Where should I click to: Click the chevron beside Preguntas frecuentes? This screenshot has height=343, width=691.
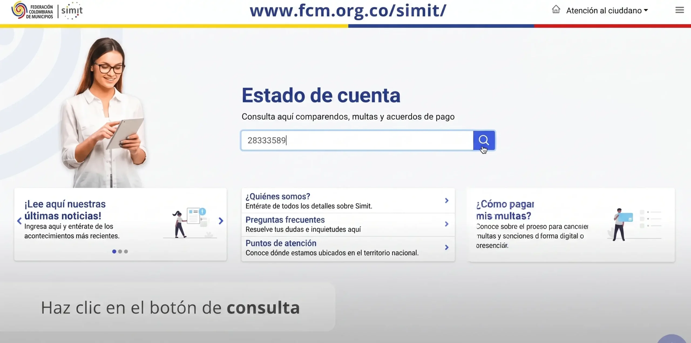447,224
